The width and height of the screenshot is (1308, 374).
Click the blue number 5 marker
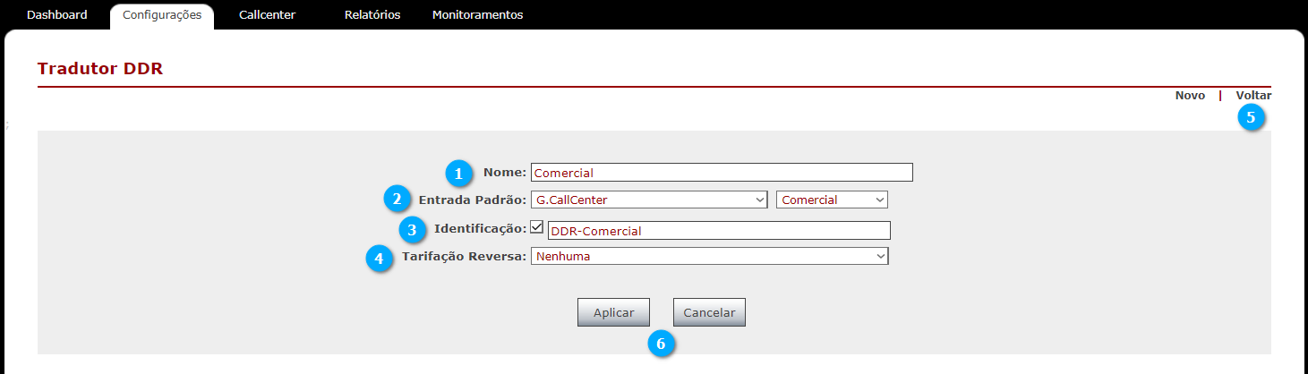pos(1251,116)
